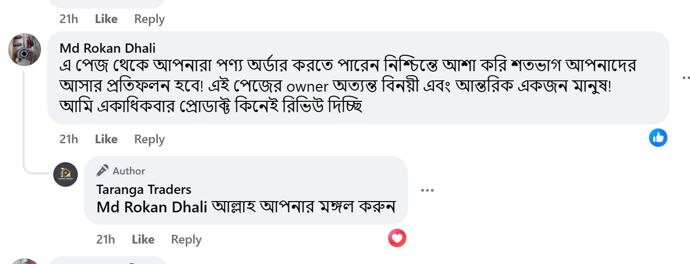The height and width of the screenshot is (264, 690).
Task: Click the red heart reaction icon
Action: [x=397, y=237]
